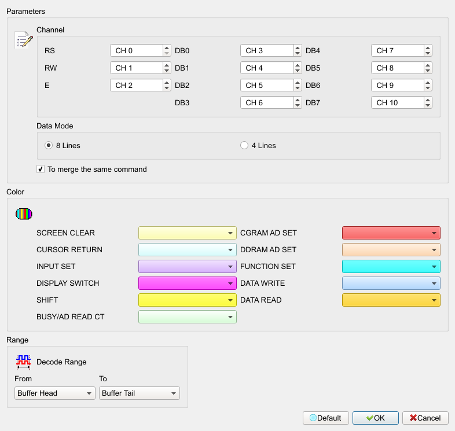Image resolution: width=455 pixels, height=431 pixels.
Task: Click the DB7 channel stepper arrows
Action: click(x=428, y=102)
